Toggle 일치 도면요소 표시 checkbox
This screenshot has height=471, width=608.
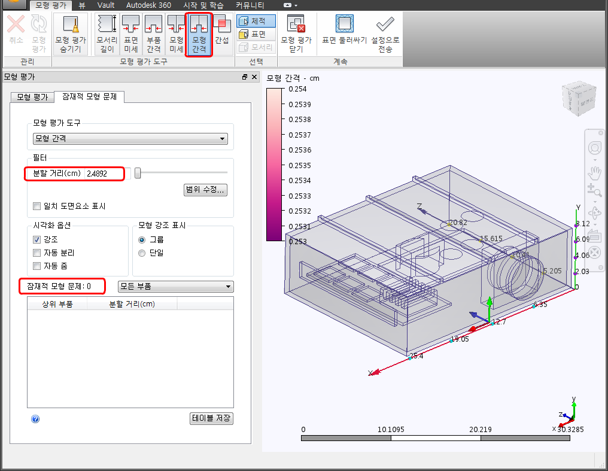point(37,206)
